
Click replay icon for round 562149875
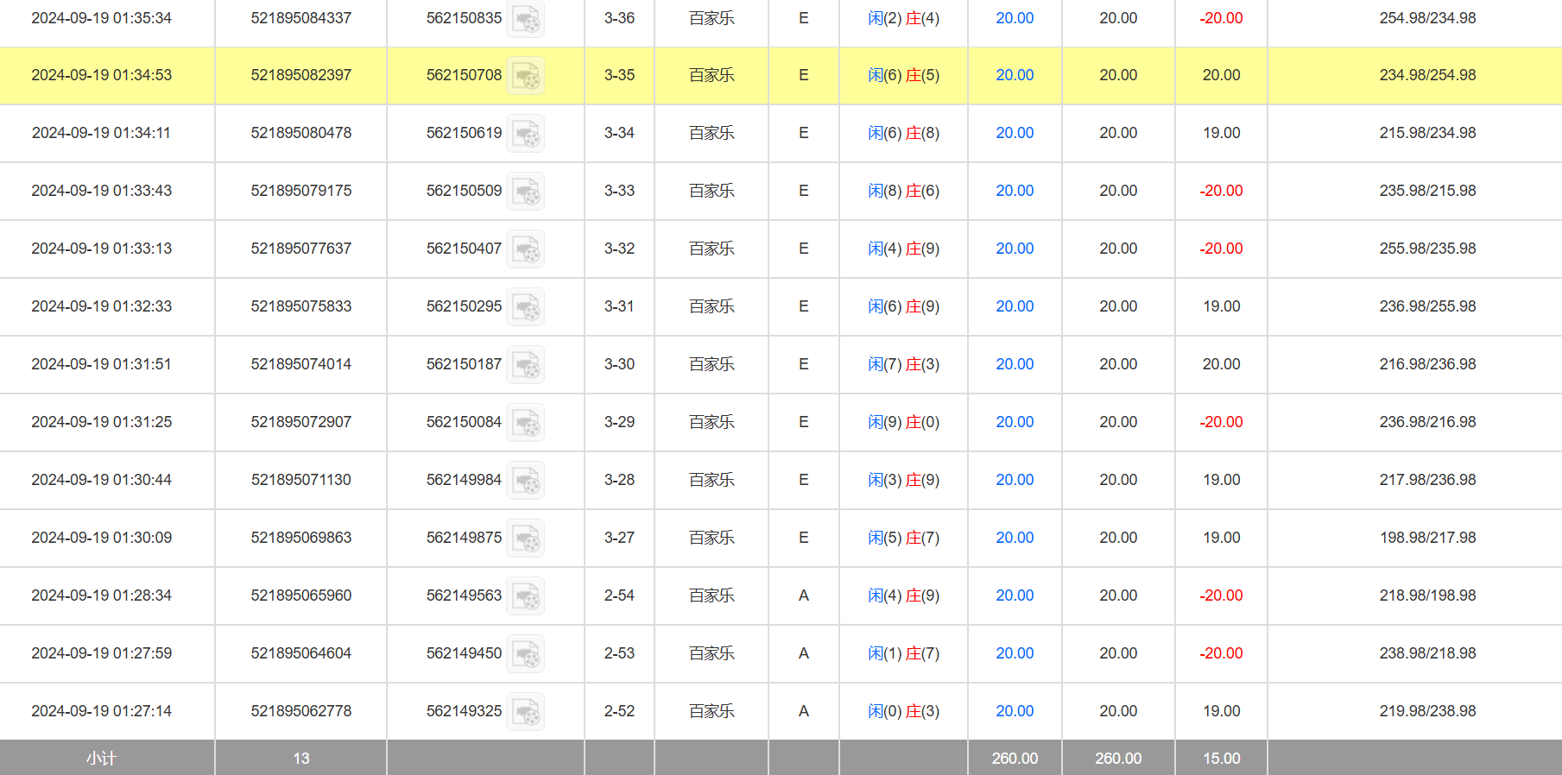[525, 539]
